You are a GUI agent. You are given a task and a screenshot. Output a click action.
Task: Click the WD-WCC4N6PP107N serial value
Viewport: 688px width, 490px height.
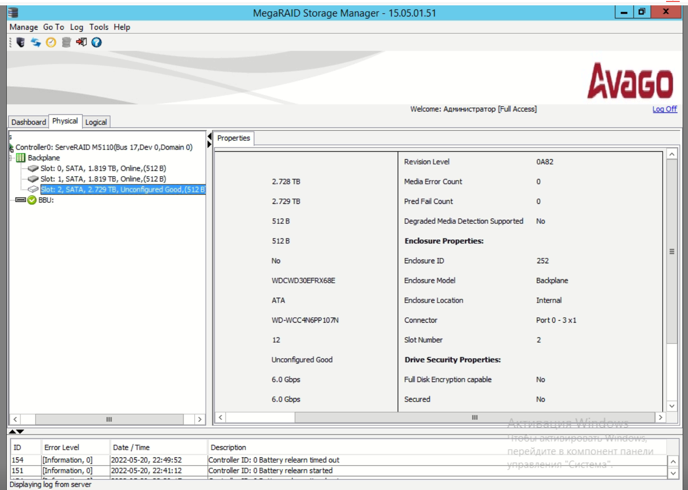pyautogui.click(x=305, y=320)
